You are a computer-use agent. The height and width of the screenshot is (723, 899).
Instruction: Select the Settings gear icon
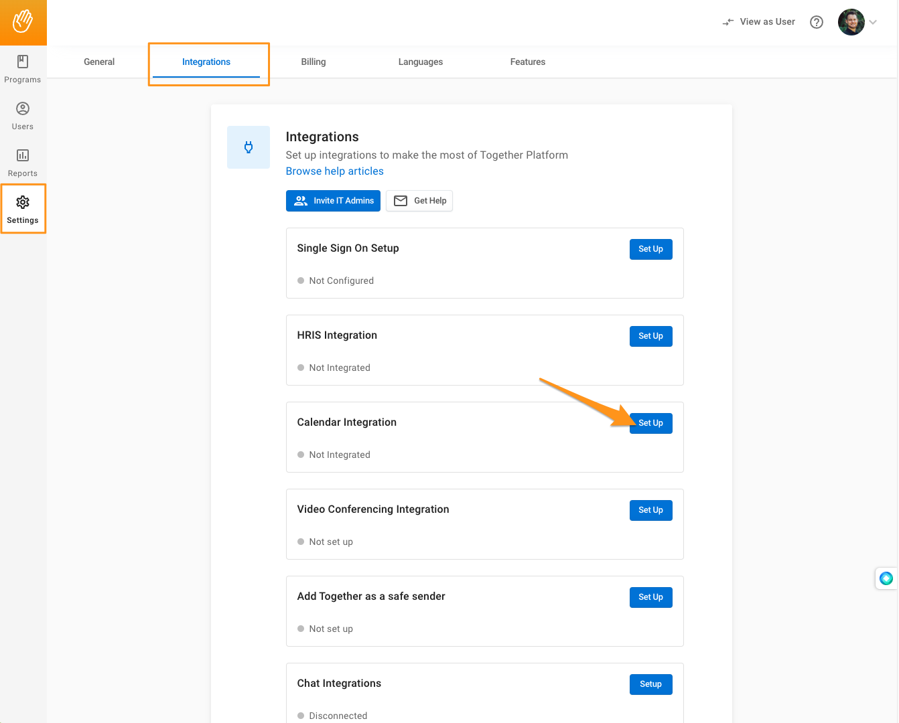click(23, 202)
